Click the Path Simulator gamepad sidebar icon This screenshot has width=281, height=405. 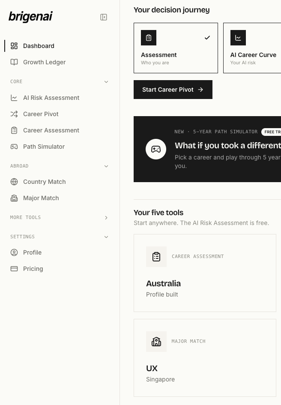tap(14, 147)
